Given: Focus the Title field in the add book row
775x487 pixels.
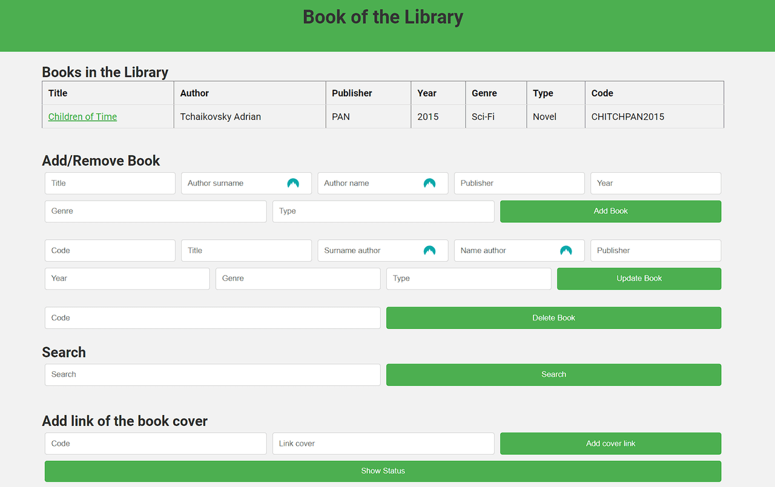Looking at the screenshot, I should 110,184.
